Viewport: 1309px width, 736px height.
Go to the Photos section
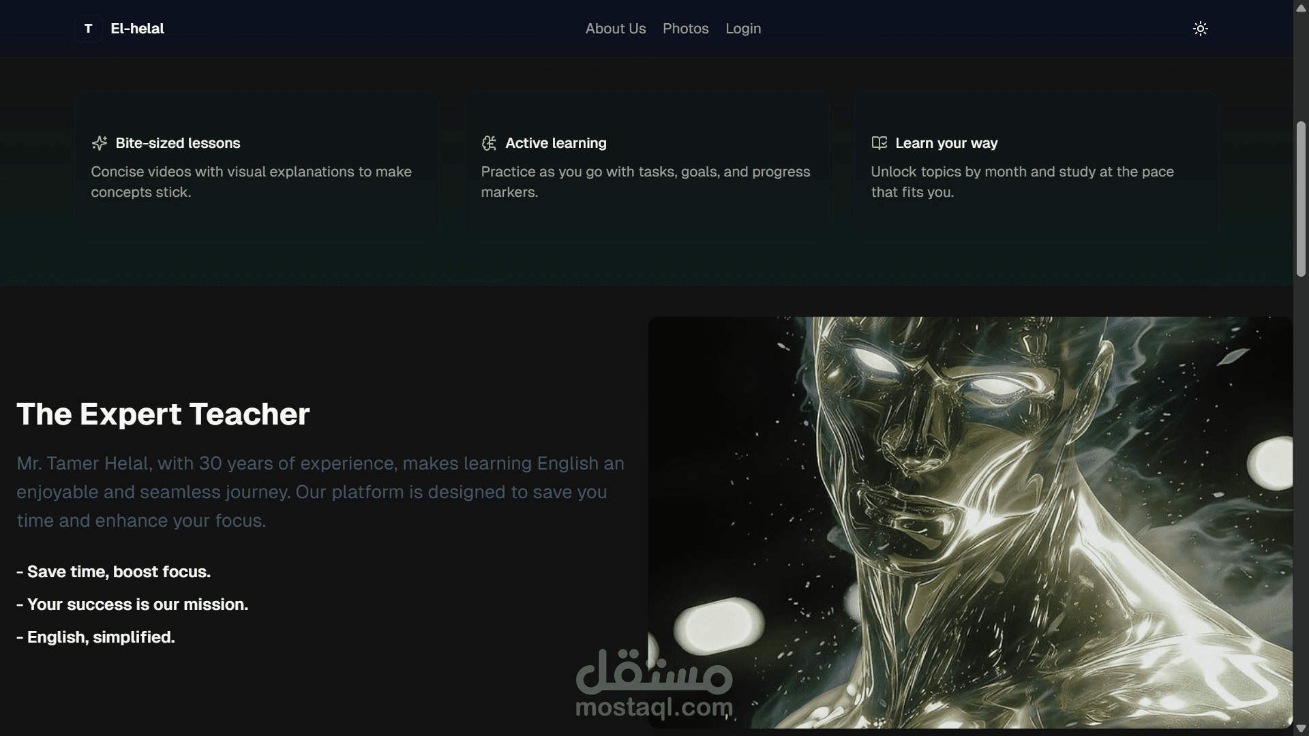(686, 29)
